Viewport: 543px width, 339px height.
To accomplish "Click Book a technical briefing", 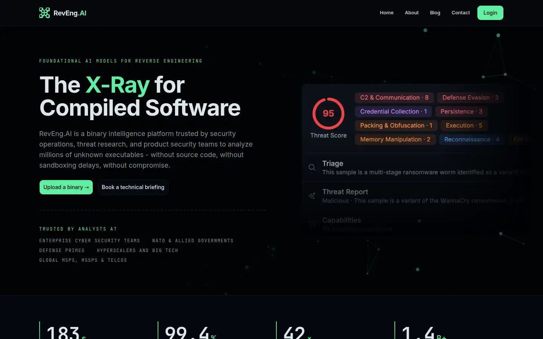I will (x=133, y=187).
